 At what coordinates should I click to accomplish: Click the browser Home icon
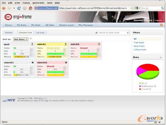pyautogui.click(x=30, y=8)
